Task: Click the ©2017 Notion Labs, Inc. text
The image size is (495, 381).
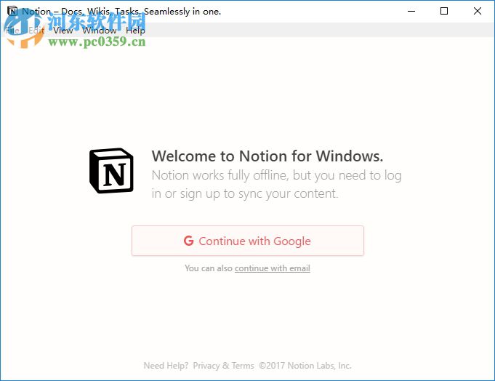Action: click(x=305, y=366)
